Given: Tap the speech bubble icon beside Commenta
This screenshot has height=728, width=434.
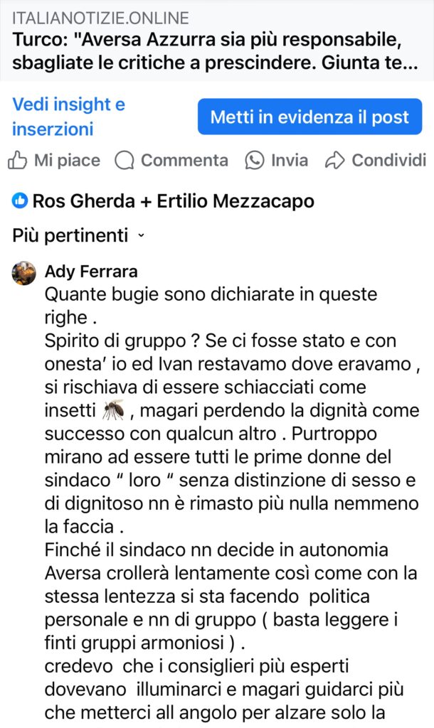Looking at the screenshot, I should [125, 161].
